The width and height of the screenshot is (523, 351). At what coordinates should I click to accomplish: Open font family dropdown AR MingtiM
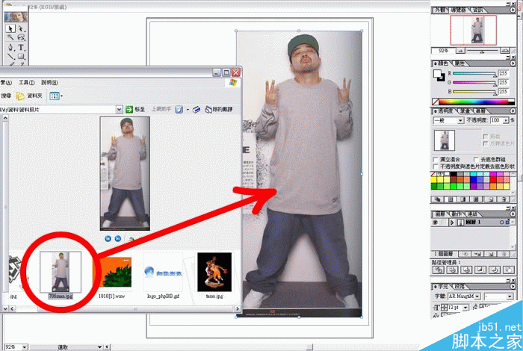click(x=477, y=296)
